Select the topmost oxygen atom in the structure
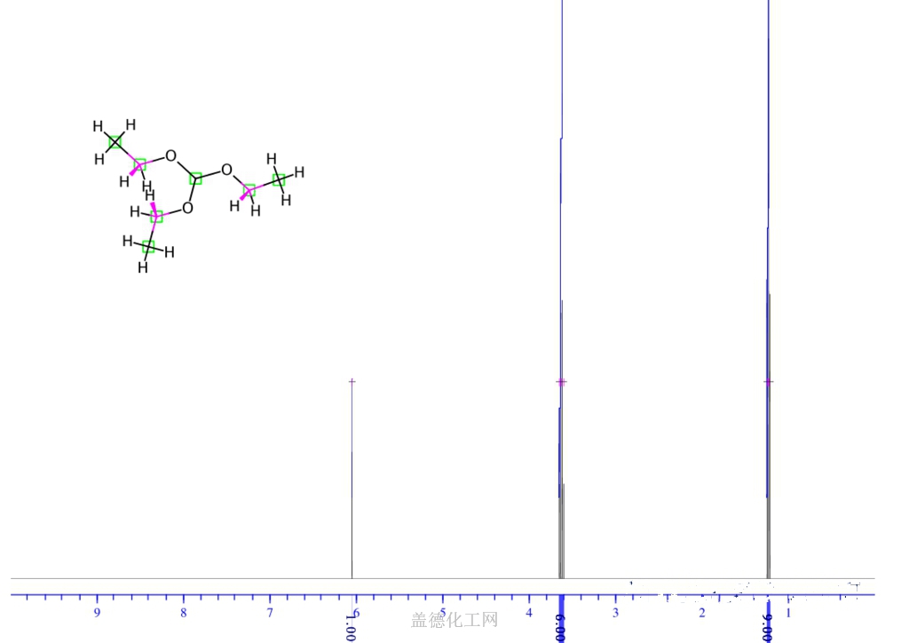 pos(170,157)
